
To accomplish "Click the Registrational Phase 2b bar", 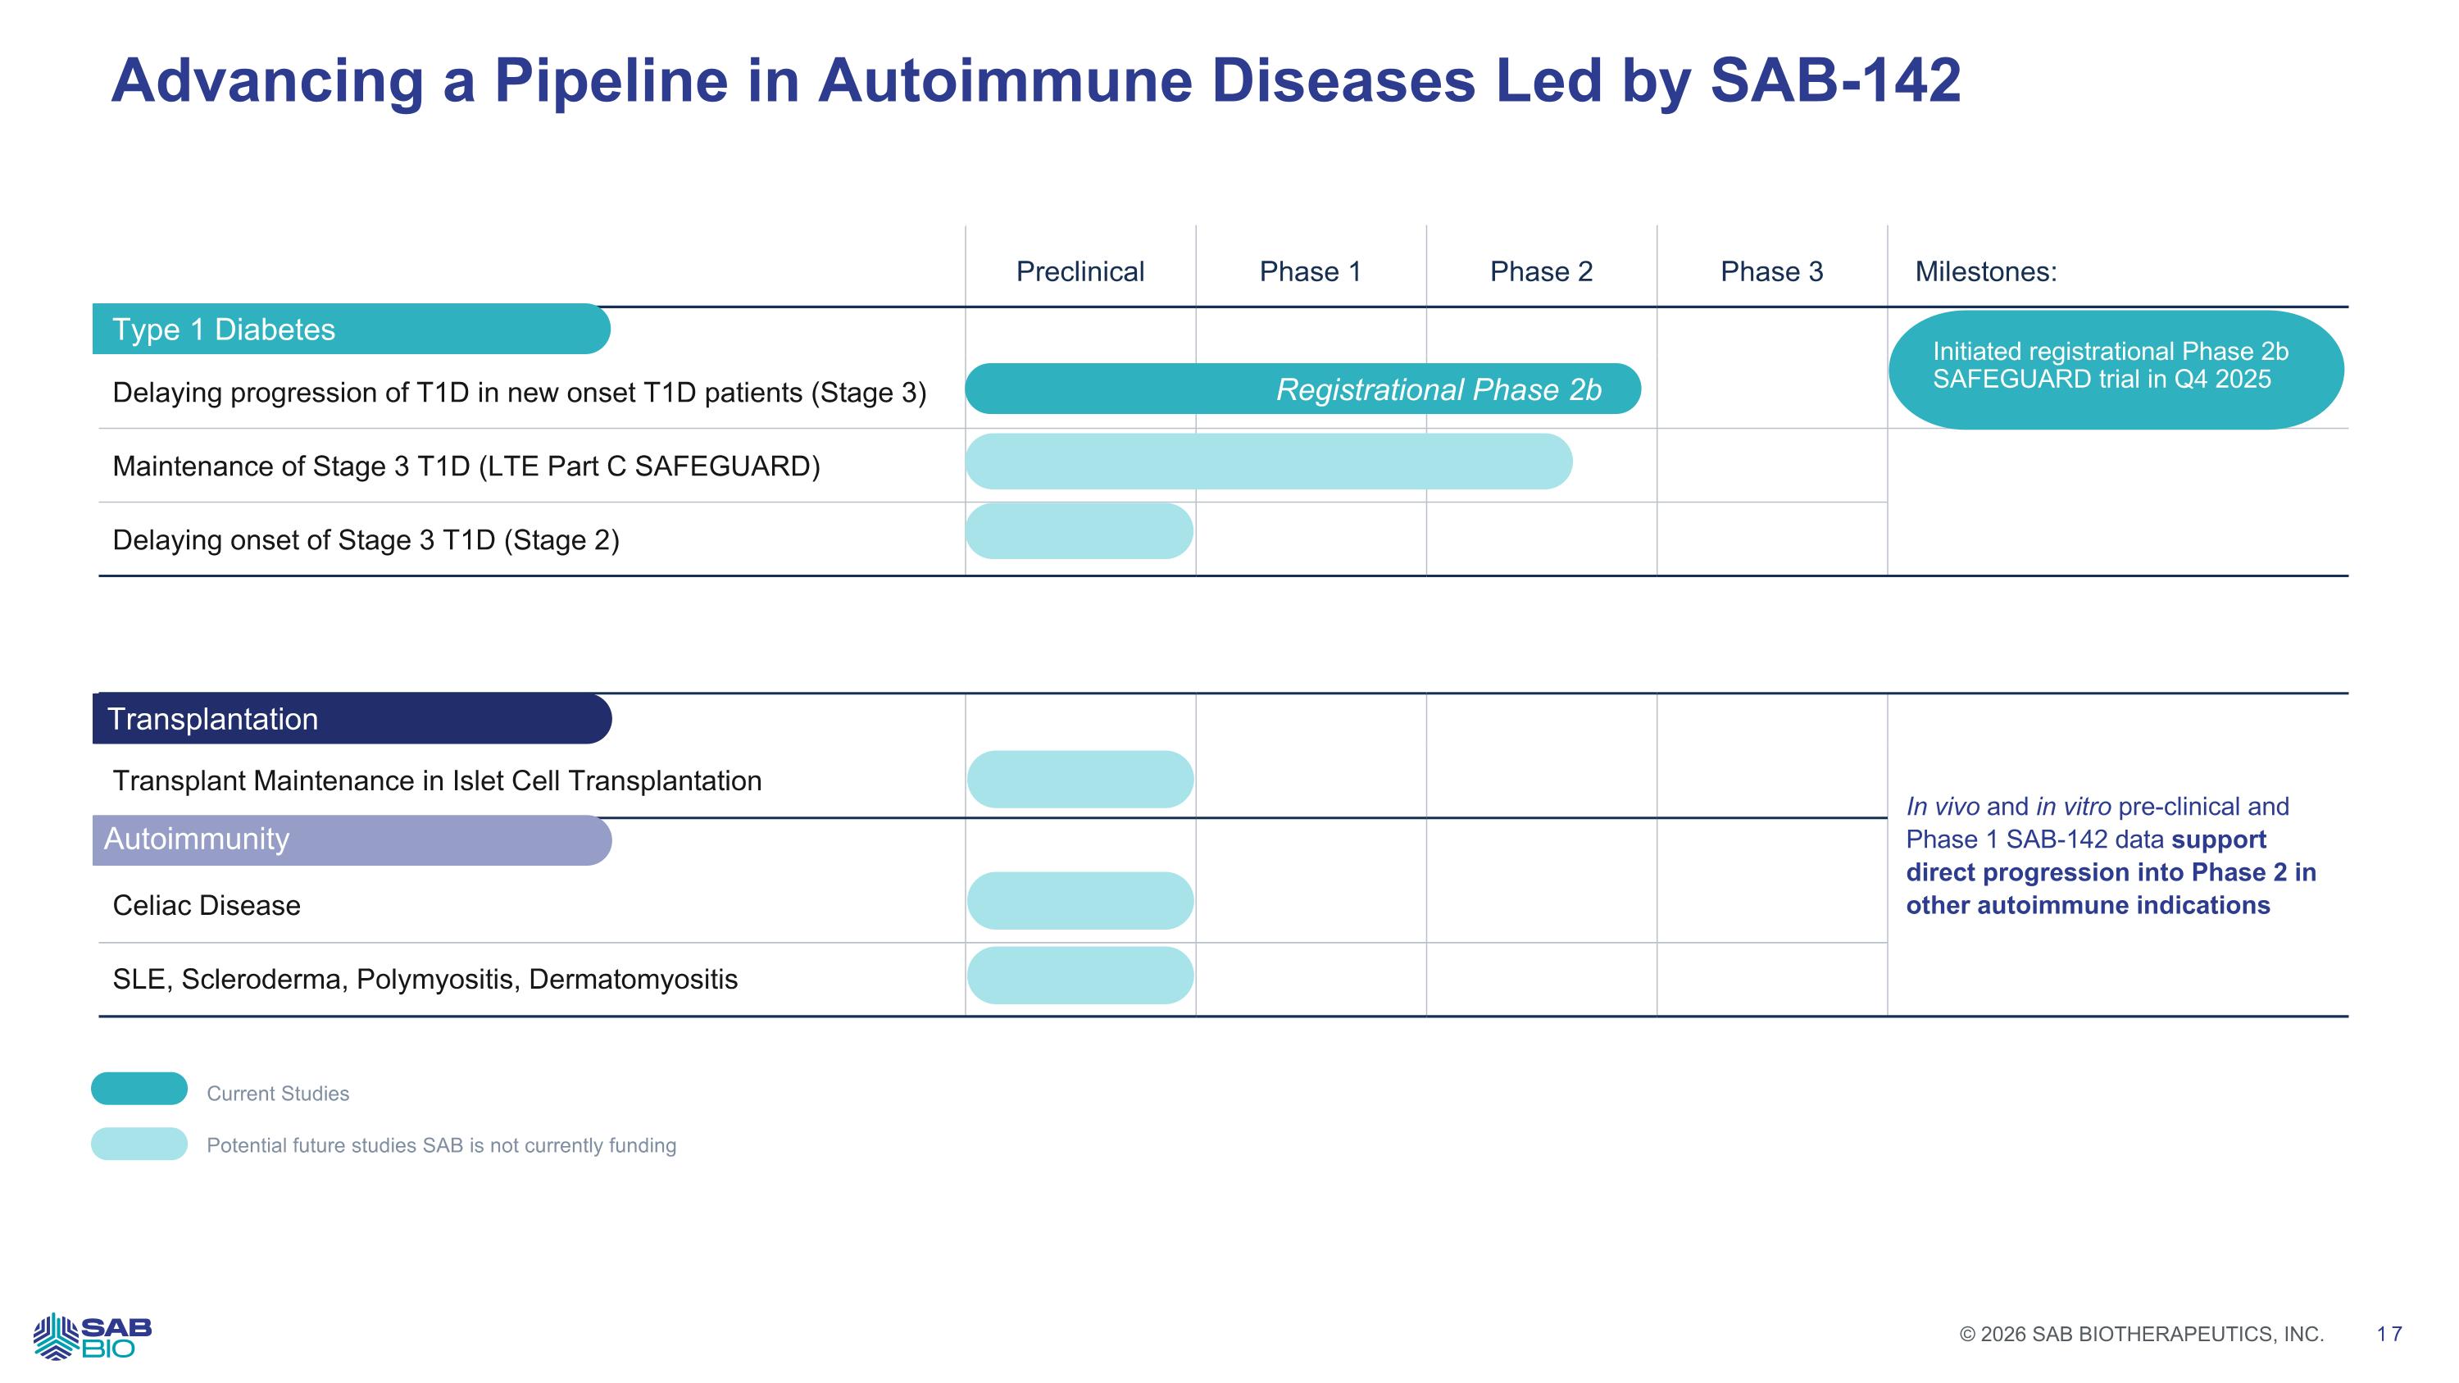I will coord(1302,389).
